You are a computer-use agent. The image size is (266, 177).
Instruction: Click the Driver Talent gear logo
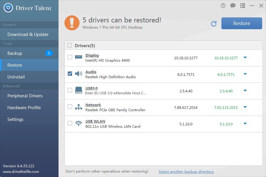click(x=8, y=8)
